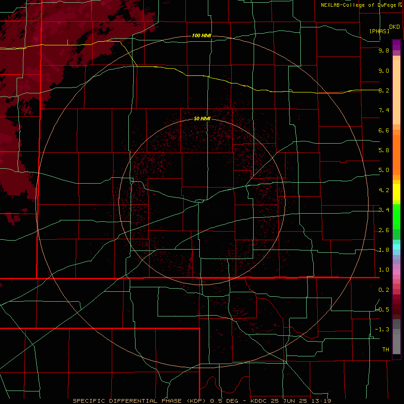
Task: Click the 3.4 scale value
Action: (384, 210)
